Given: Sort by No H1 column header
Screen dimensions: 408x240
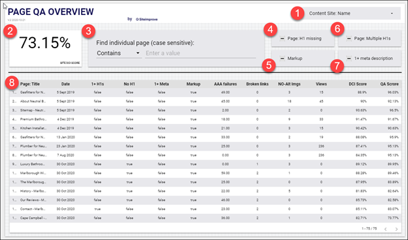Looking at the screenshot, I should click(129, 84).
